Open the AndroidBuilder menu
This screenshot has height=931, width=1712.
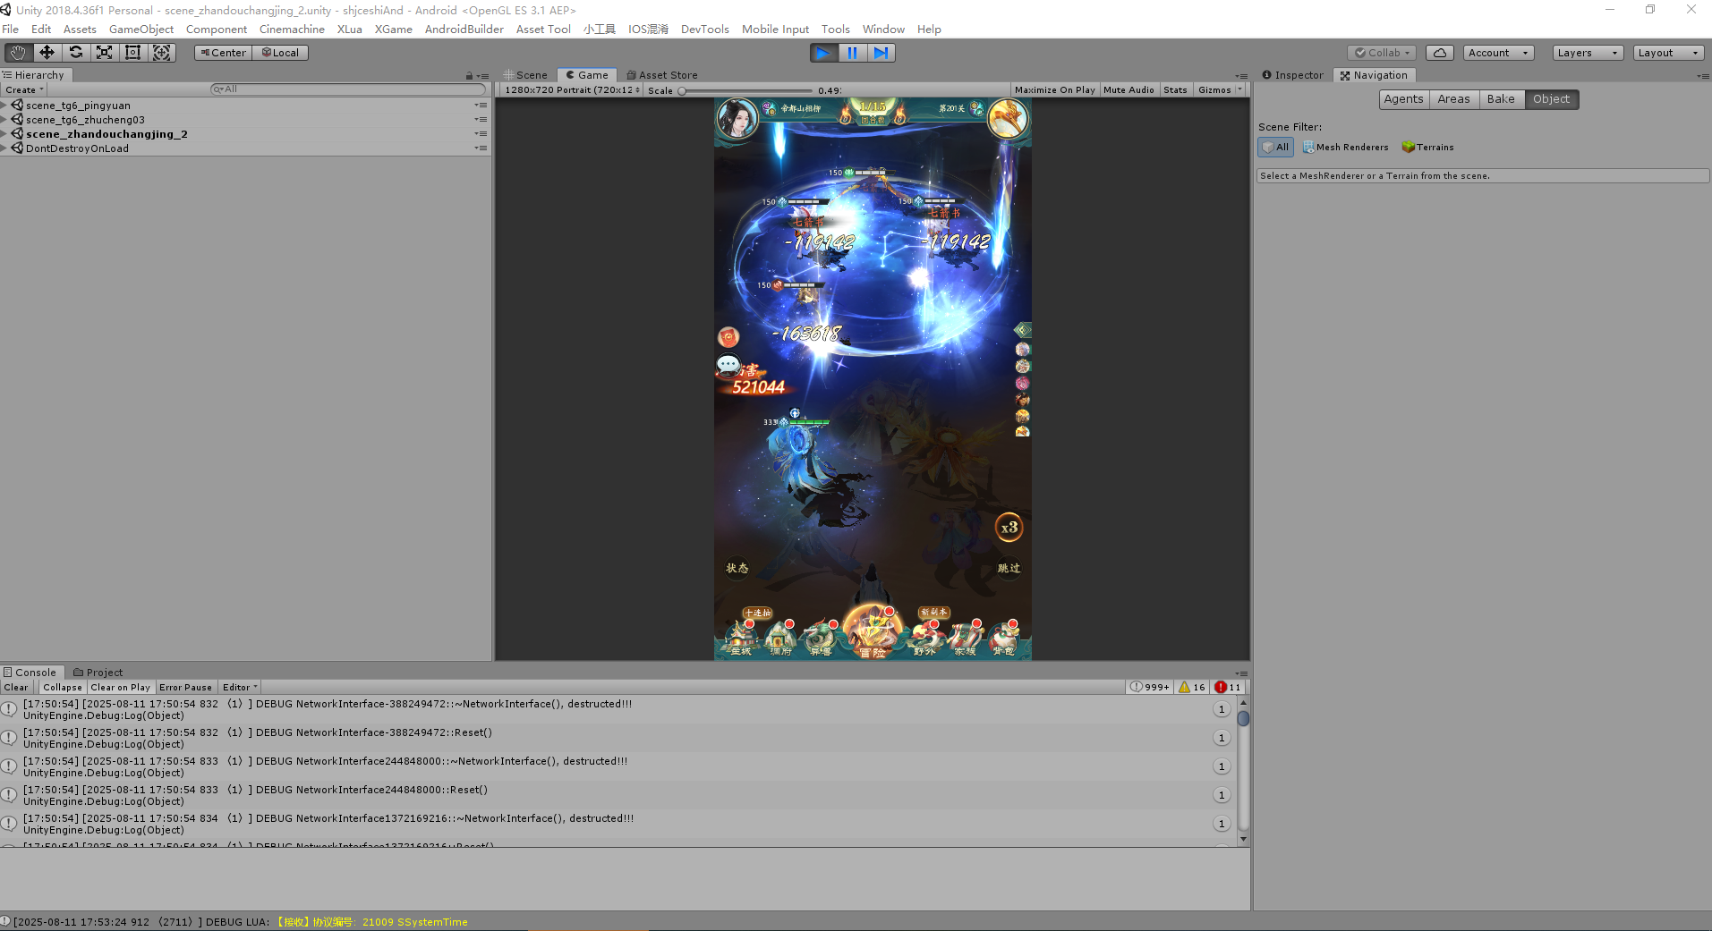pyautogui.click(x=464, y=29)
